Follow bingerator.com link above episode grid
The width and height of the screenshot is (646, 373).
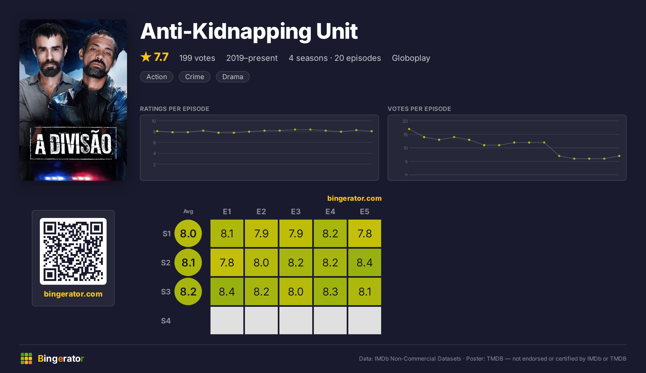354,198
